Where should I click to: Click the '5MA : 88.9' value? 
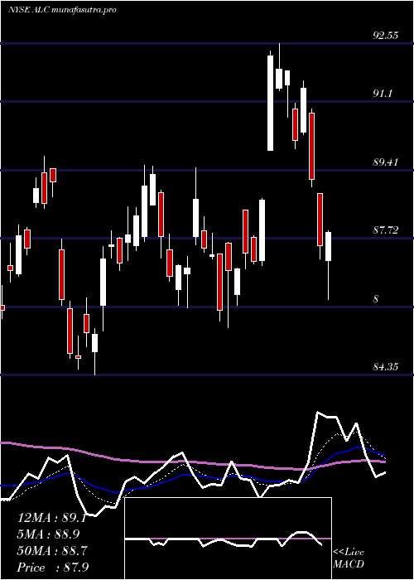(x=48, y=534)
